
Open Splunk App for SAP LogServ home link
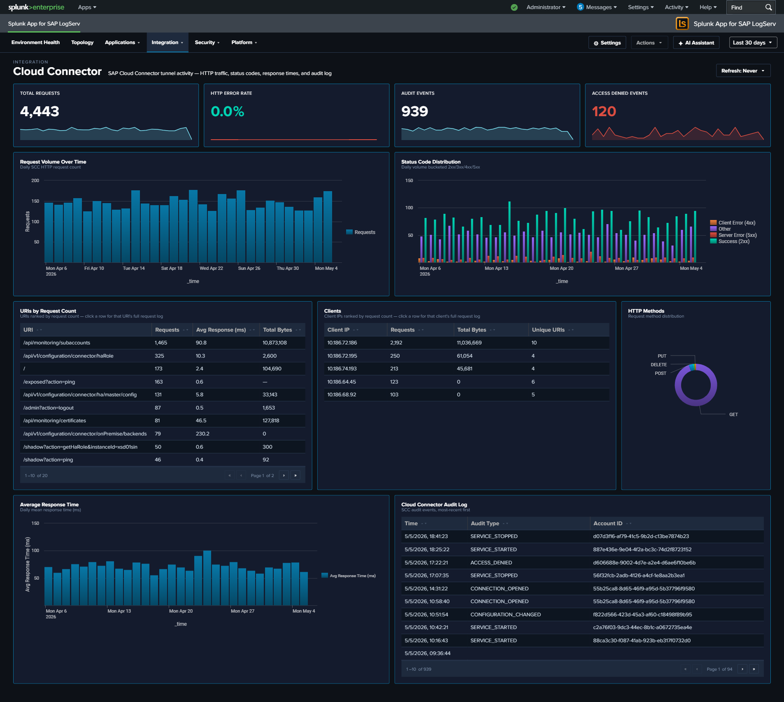[x=44, y=23]
